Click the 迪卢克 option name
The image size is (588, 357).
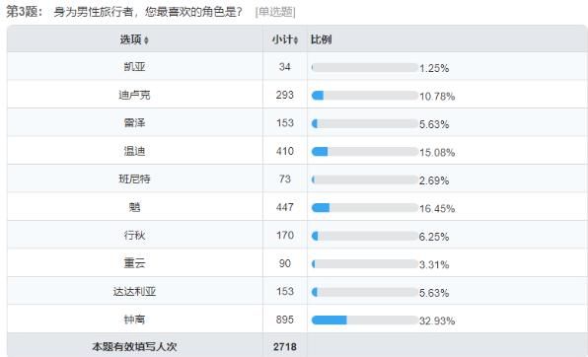[134, 95]
